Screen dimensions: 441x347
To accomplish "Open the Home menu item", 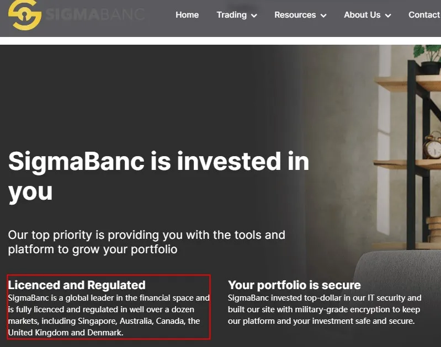I will coord(187,15).
